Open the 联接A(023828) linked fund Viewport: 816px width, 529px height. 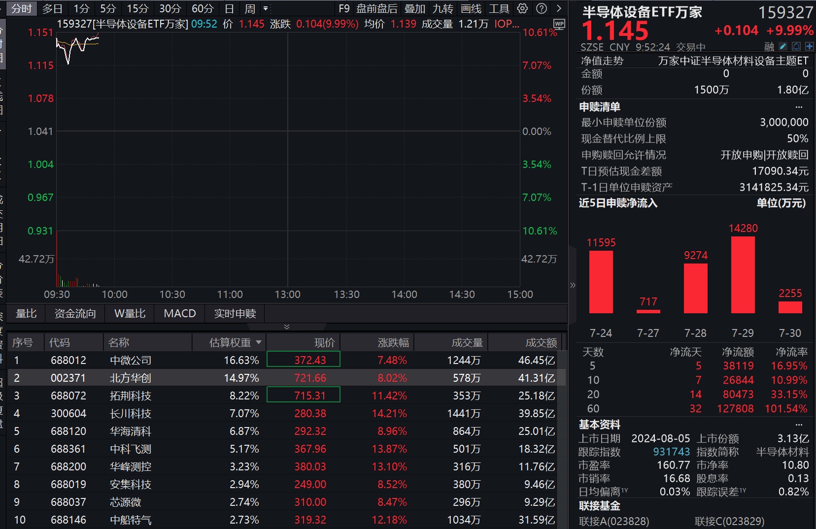point(614,521)
